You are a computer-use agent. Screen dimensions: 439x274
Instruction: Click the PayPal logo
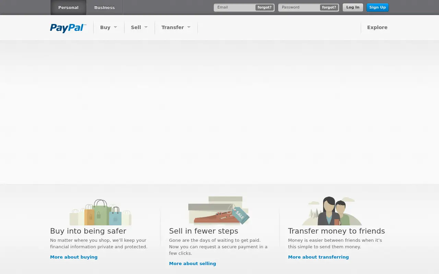[x=68, y=28]
